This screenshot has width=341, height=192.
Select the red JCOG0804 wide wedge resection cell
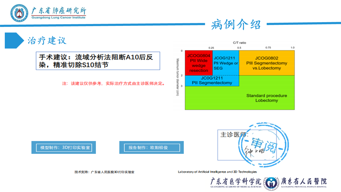[x=198, y=63]
